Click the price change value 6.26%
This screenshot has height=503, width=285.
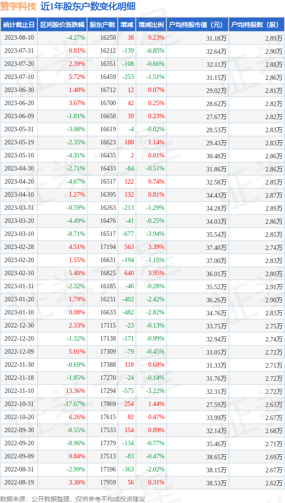[77, 417]
